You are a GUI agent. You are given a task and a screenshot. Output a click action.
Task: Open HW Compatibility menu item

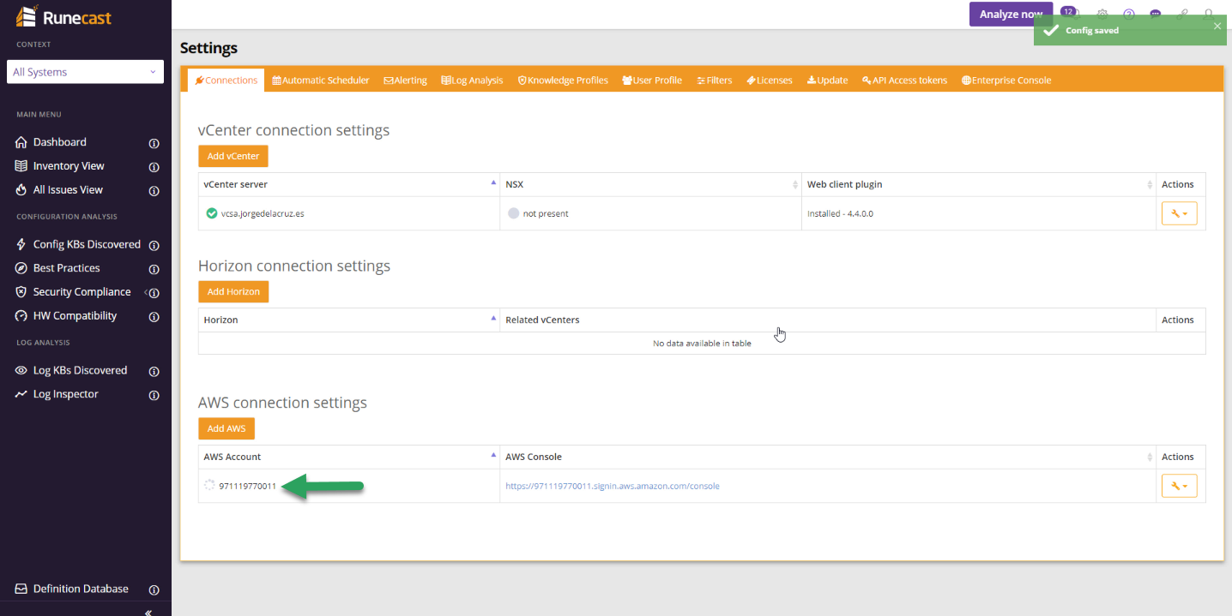(75, 316)
